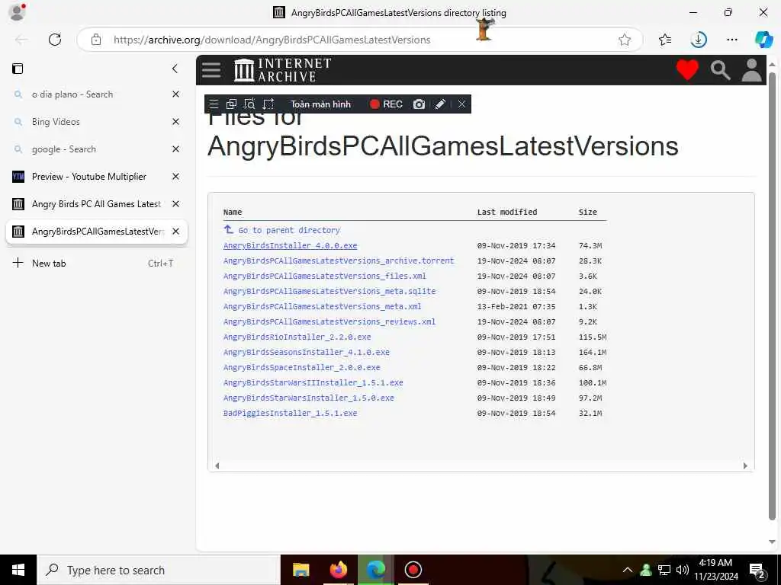The image size is (781, 585).
Task: Download AngryBirdsRioInstaller_2.2.0.exe
Action: click(x=297, y=337)
